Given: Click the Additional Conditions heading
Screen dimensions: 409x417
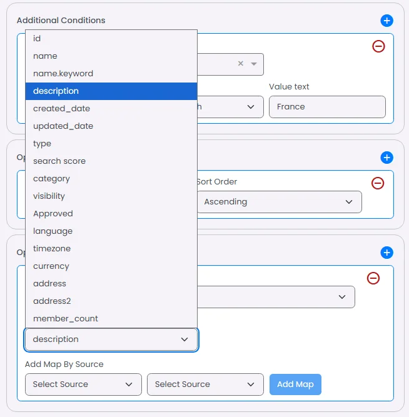Looking at the screenshot, I should [61, 21].
